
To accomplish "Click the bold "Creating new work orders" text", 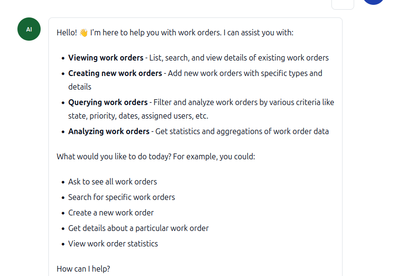I will click(x=115, y=74).
